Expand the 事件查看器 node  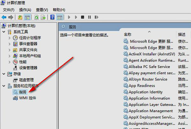click(10, 44)
